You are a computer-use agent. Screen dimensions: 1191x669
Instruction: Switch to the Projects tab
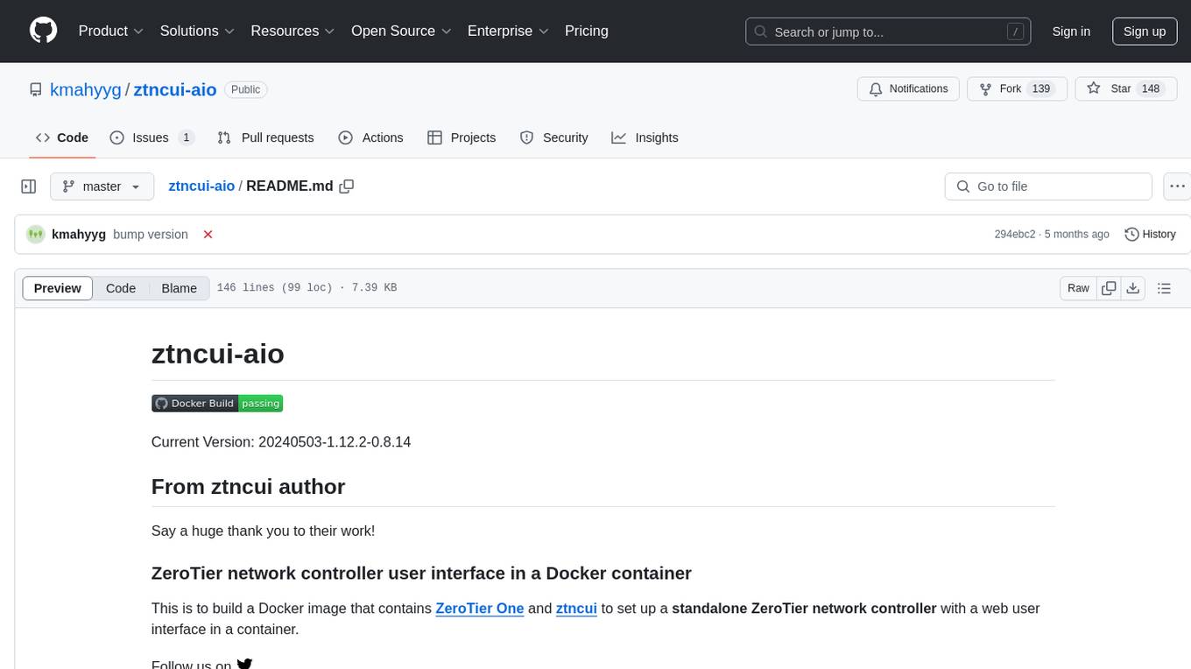[462, 137]
